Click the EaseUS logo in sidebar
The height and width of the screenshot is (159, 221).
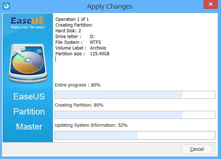[x=28, y=20]
